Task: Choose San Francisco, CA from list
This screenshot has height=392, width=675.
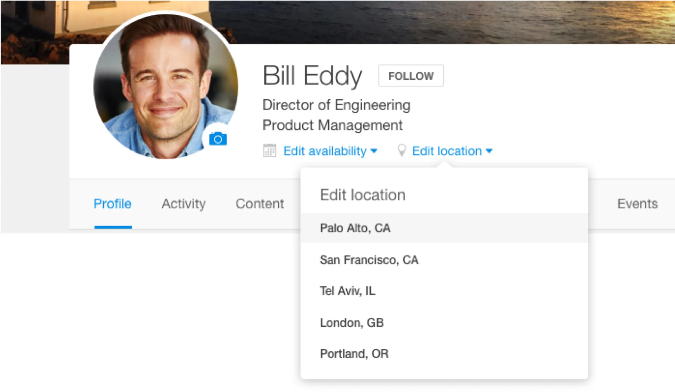Action: tap(369, 260)
